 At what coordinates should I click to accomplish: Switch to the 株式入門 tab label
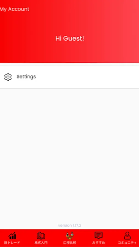click(41, 243)
